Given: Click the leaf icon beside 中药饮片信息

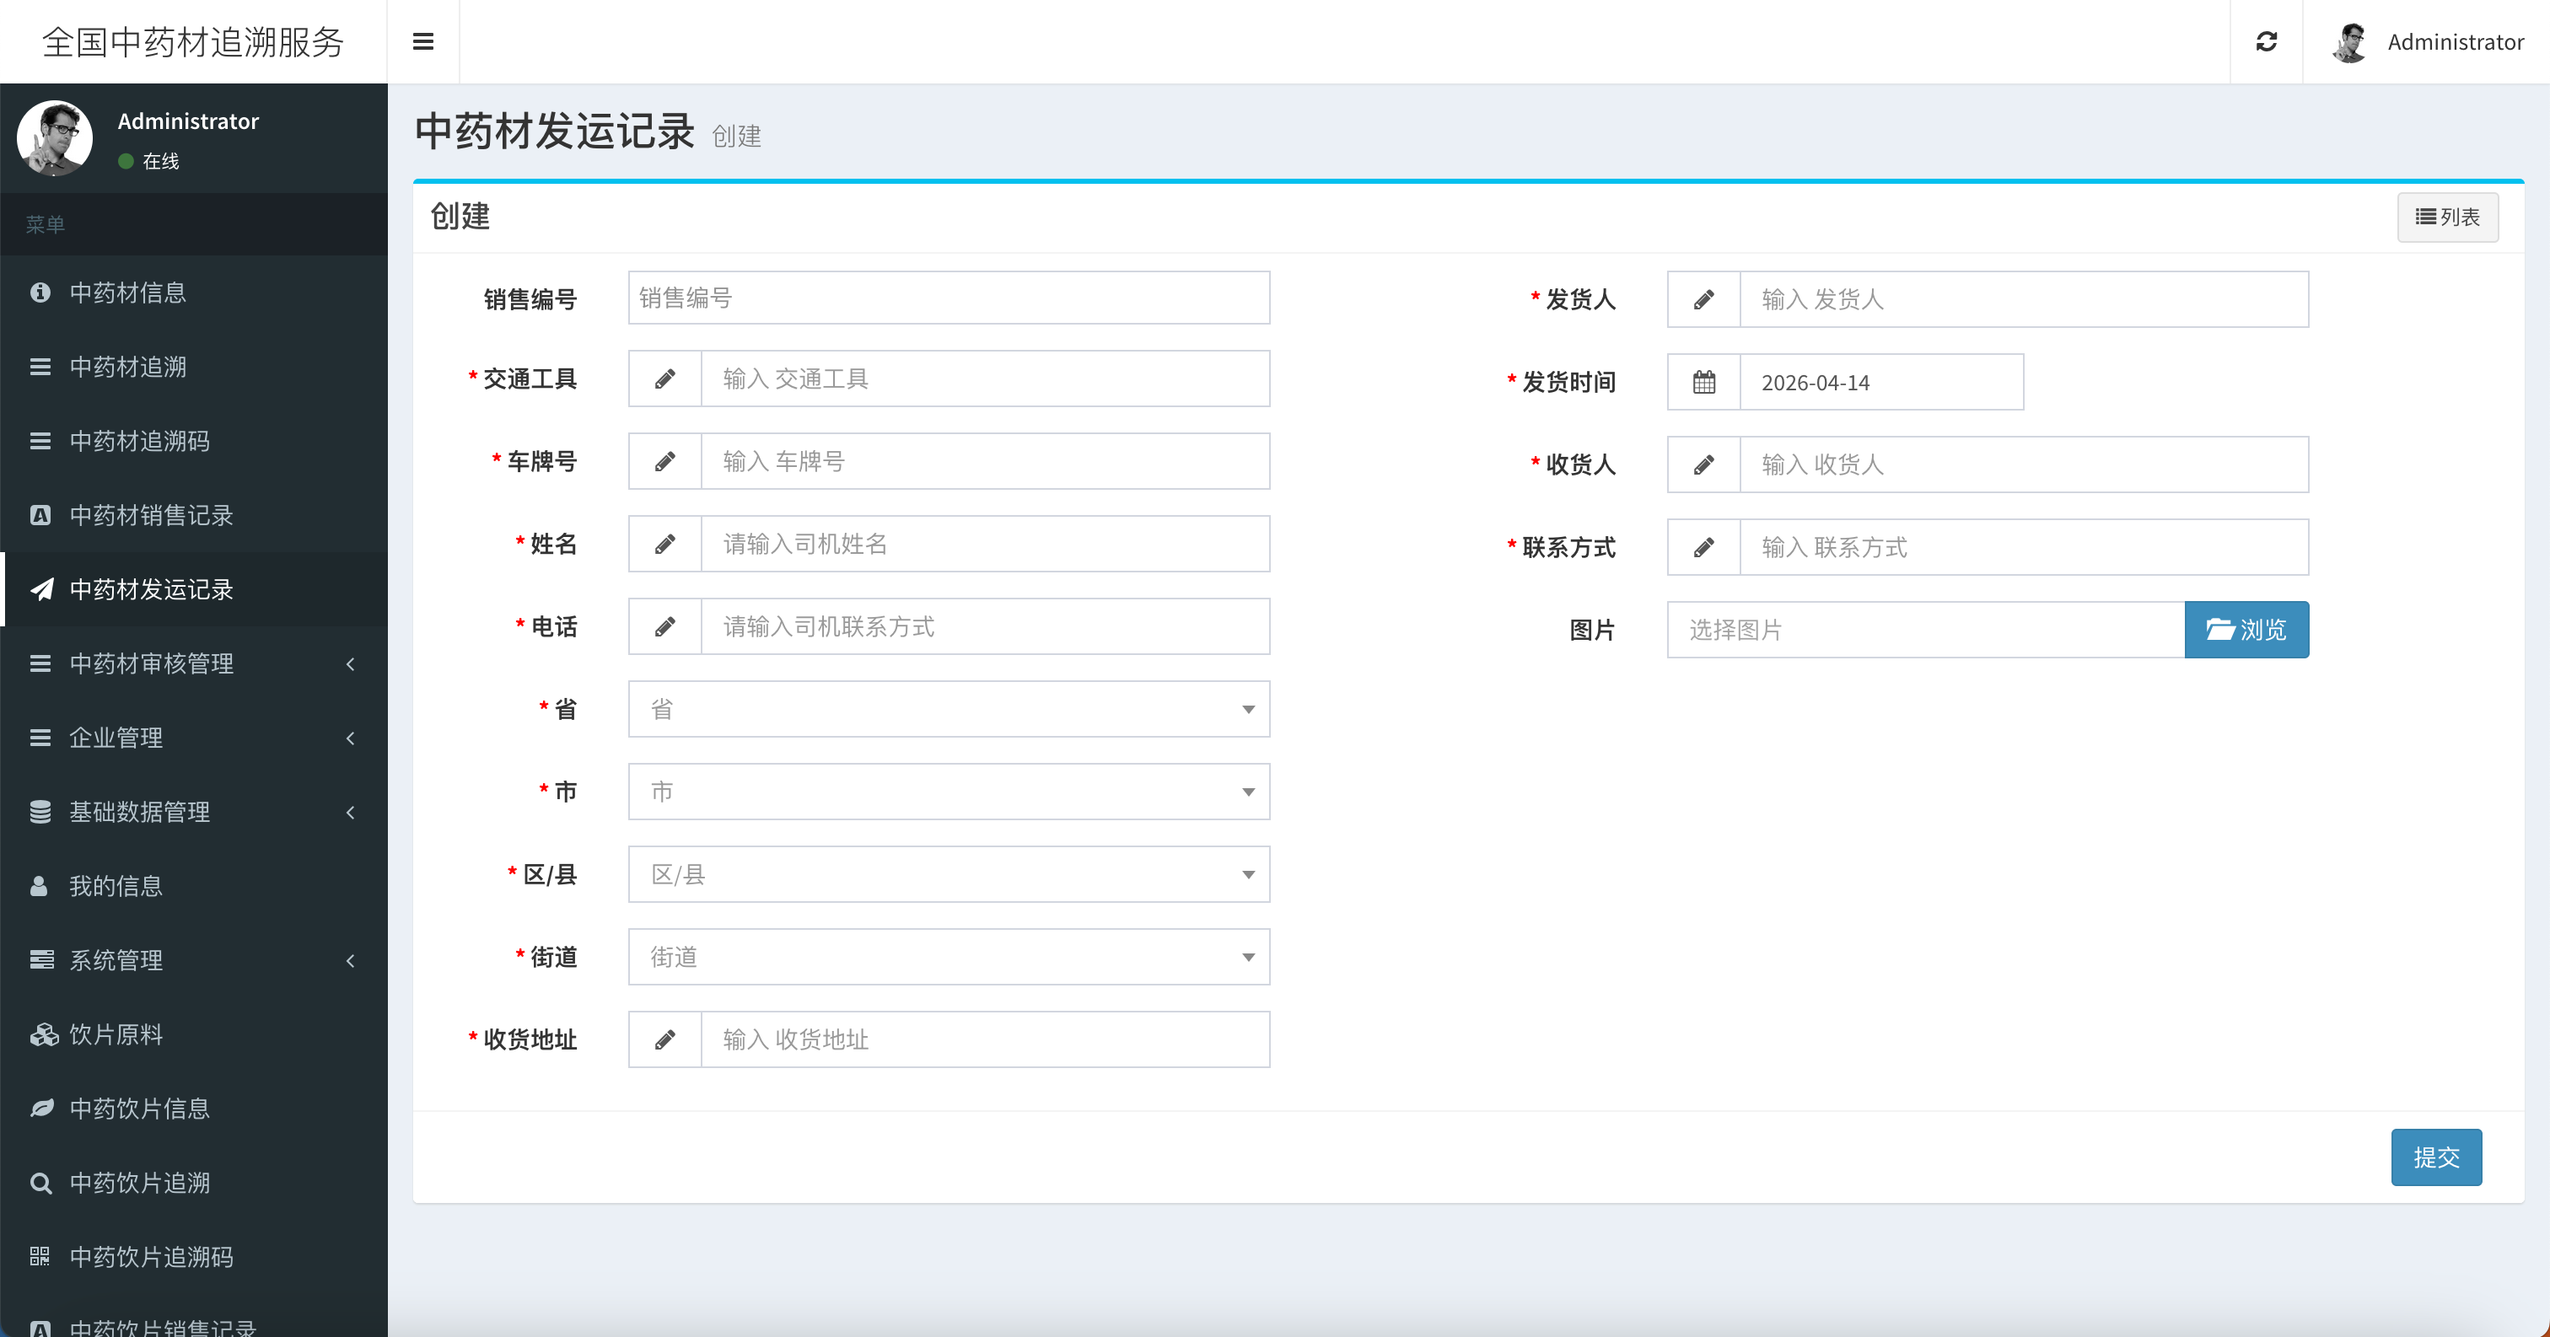Looking at the screenshot, I should point(40,1109).
